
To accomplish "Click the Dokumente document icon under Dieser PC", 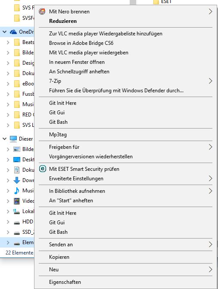I will click(x=17, y=170).
